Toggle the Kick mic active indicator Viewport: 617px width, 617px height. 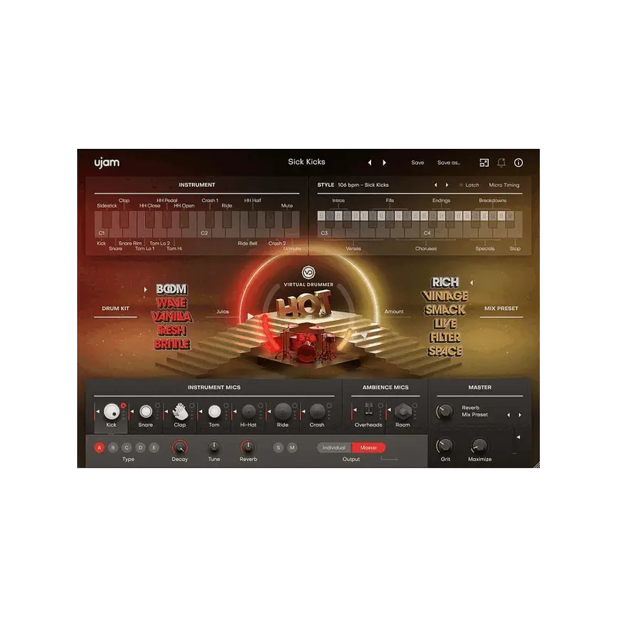(123, 406)
